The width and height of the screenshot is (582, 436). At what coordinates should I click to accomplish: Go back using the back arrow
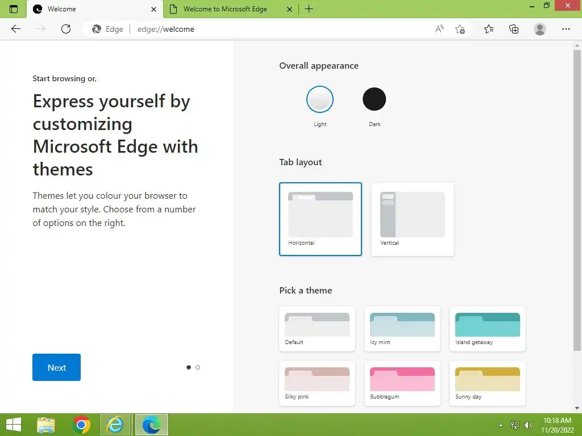tap(16, 29)
